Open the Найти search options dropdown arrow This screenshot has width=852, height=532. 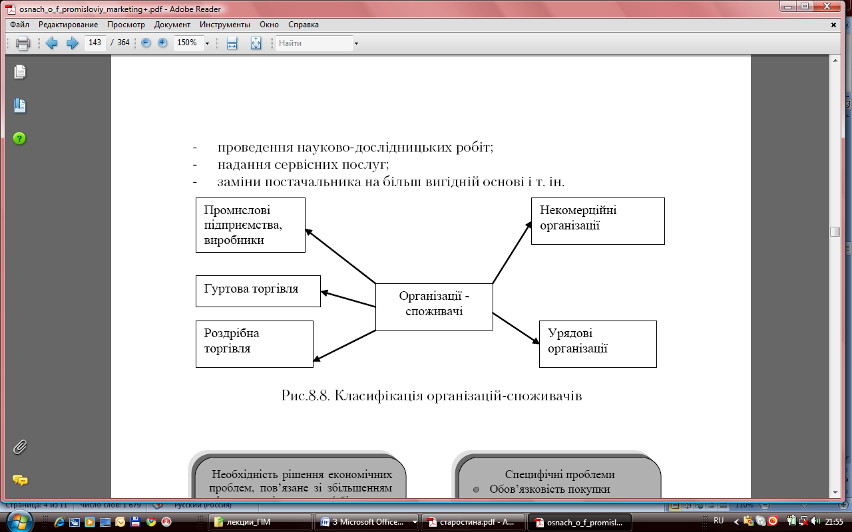(x=356, y=43)
